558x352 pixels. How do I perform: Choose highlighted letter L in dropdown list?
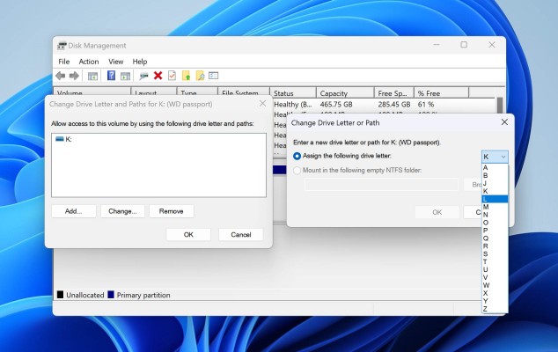pos(495,199)
